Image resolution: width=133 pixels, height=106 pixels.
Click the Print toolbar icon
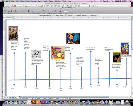point(15,11)
